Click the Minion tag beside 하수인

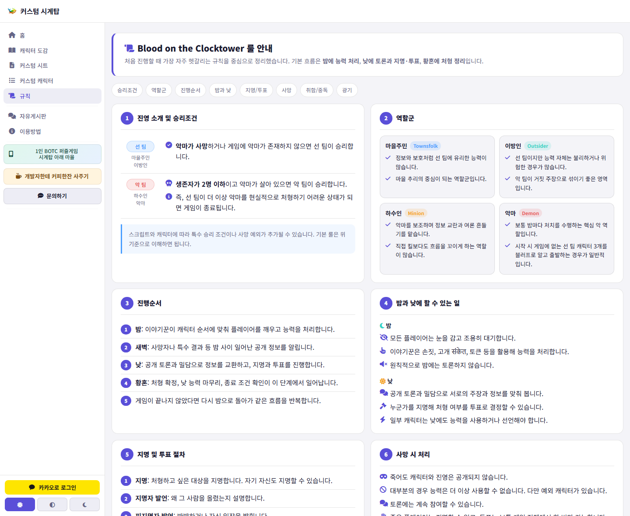416,213
